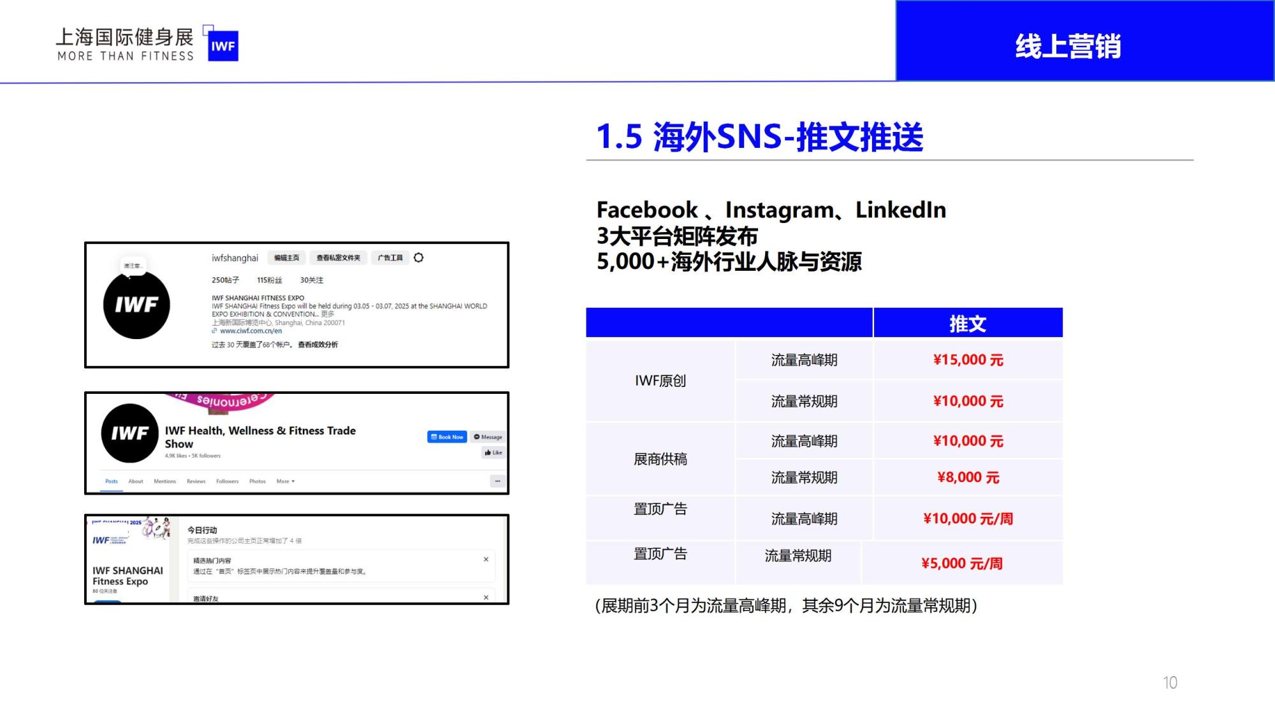Dismiss the 精选热门内容 card with X
The image size is (1275, 717).
486,559
